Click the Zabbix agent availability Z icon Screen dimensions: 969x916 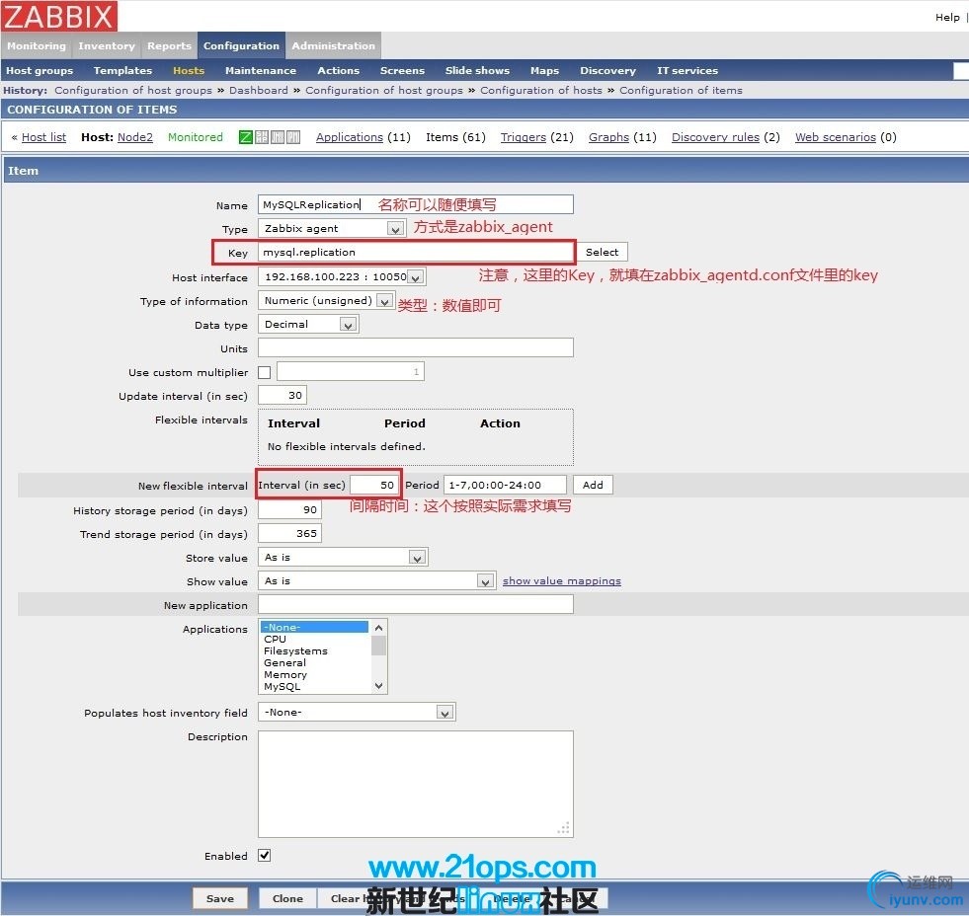click(246, 137)
